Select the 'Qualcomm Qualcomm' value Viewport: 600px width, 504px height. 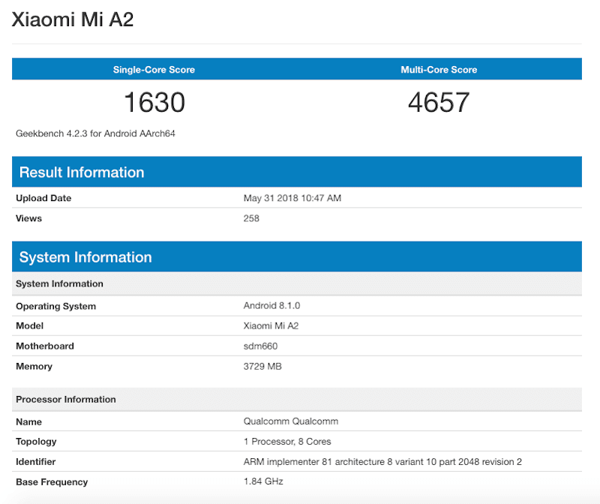tap(291, 421)
